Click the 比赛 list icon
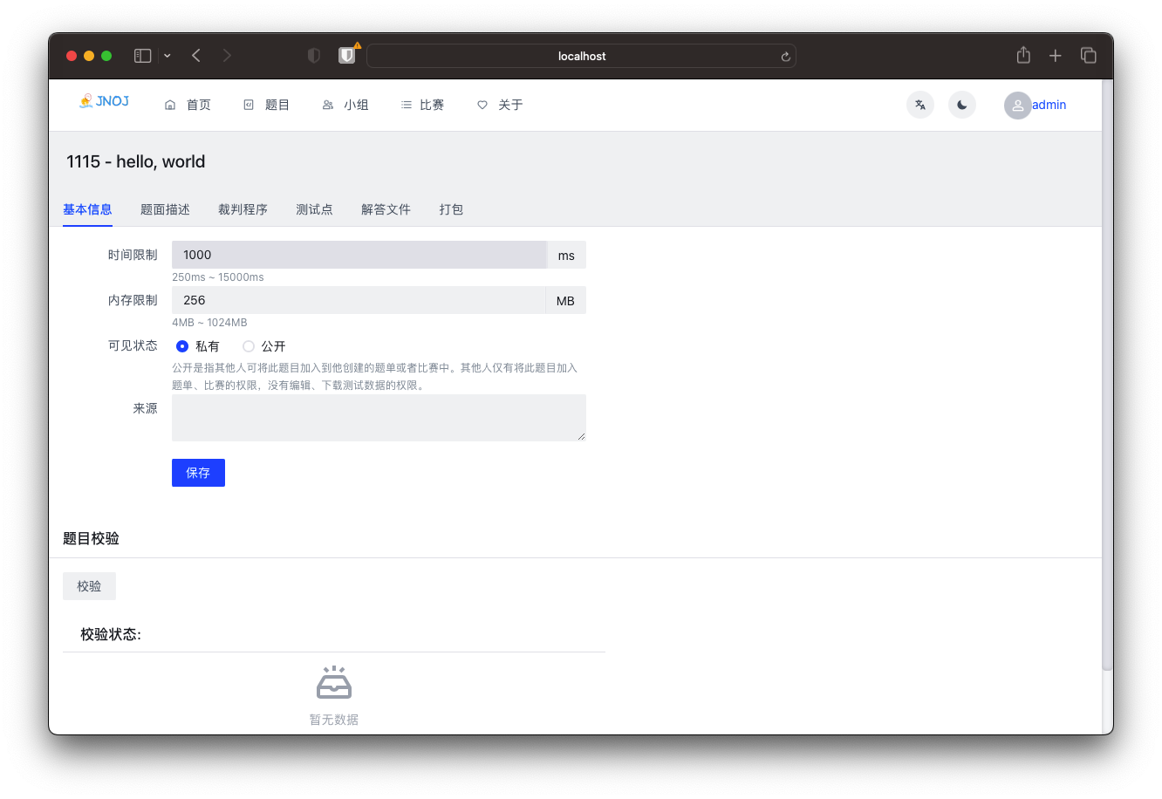 tap(406, 105)
